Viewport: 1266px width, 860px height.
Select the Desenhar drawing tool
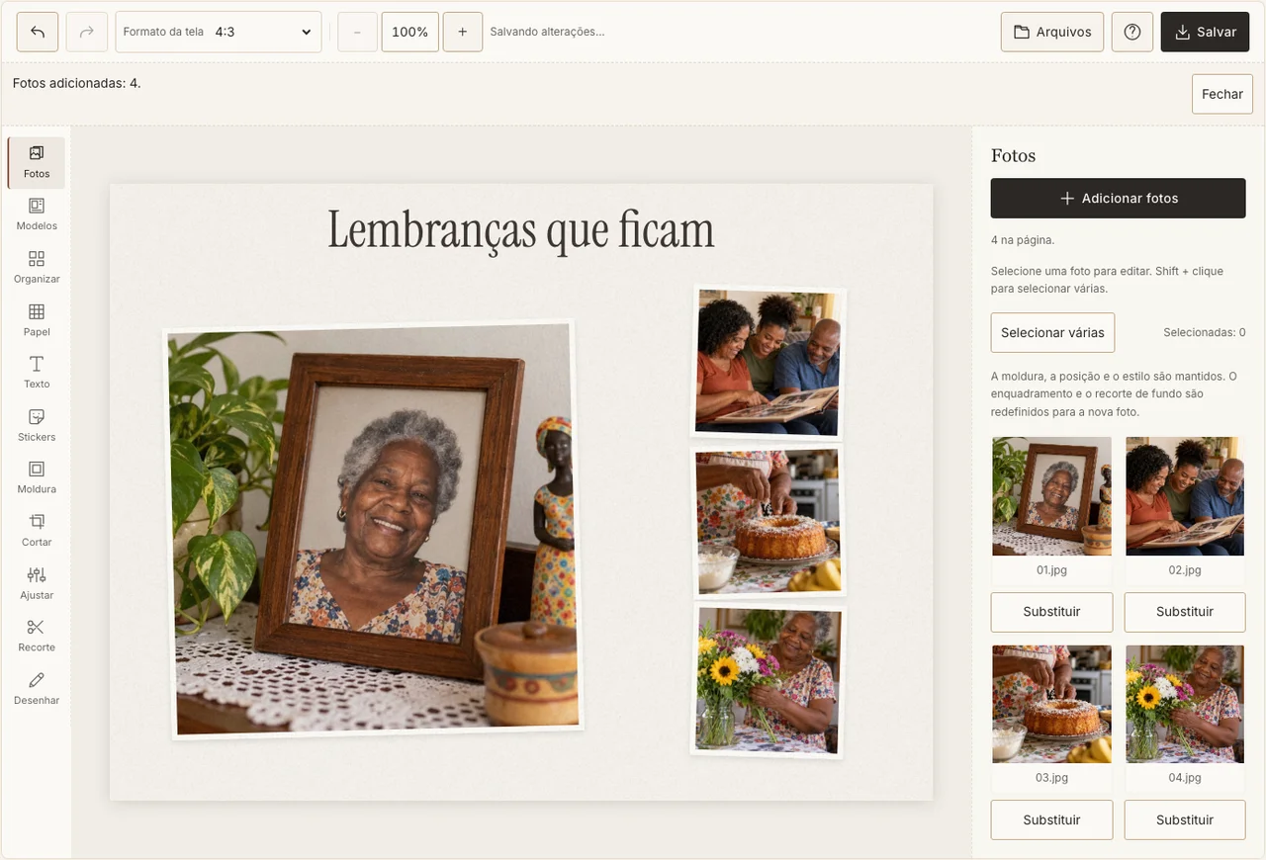(37, 689)
